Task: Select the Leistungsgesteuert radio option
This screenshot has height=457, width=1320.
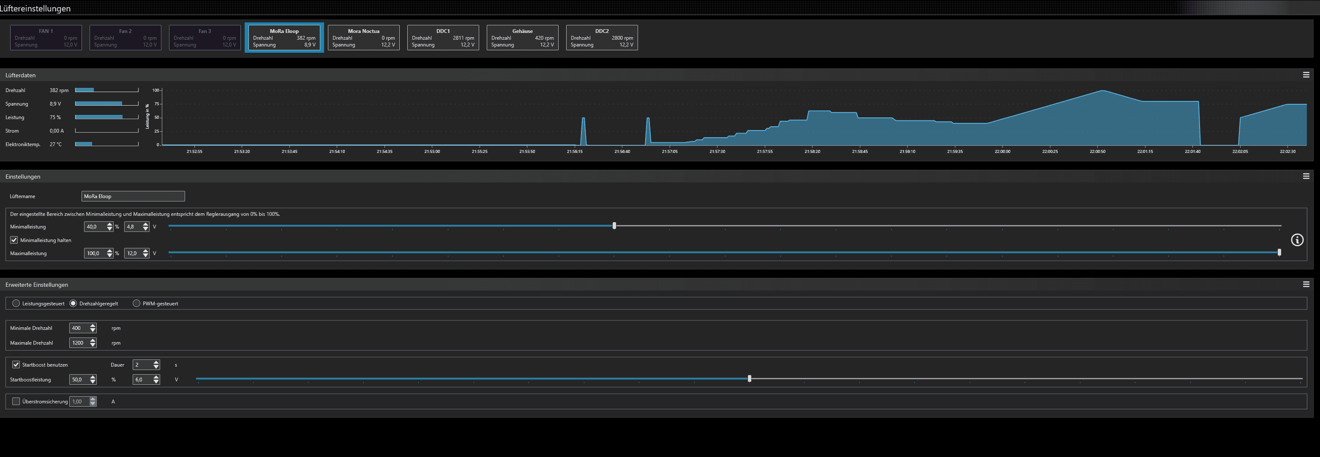Action: (16, 303)
